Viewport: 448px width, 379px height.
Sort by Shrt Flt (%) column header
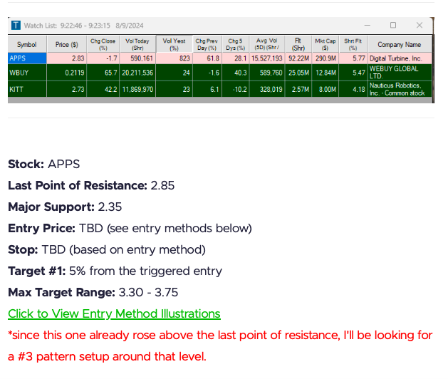coord(353,45)
